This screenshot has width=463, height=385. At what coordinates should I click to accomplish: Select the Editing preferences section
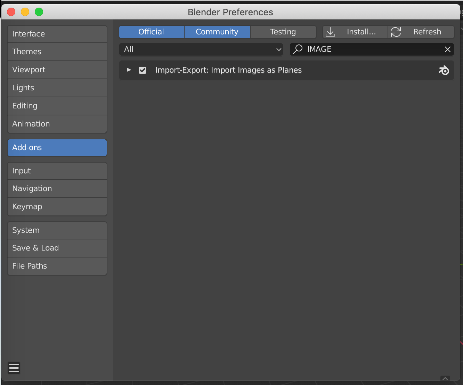(x=57, y=106)
